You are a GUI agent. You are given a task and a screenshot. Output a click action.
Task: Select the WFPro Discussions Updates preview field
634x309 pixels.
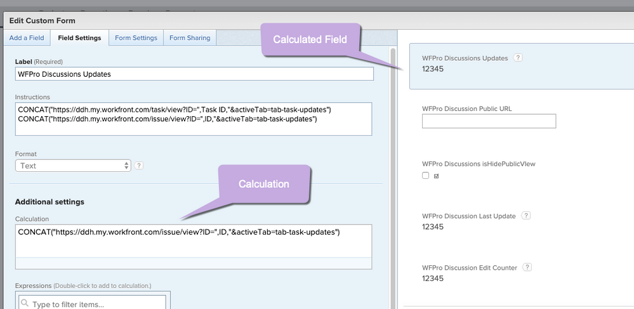pos(522,66)
